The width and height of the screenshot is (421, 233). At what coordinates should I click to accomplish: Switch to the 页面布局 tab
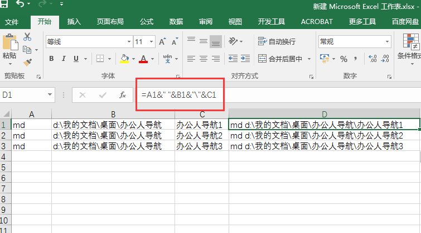point(110,22)
